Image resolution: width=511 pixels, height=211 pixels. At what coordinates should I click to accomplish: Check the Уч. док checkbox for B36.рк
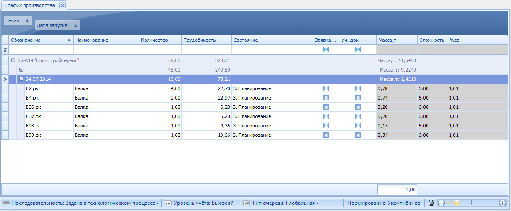[358, 107]
